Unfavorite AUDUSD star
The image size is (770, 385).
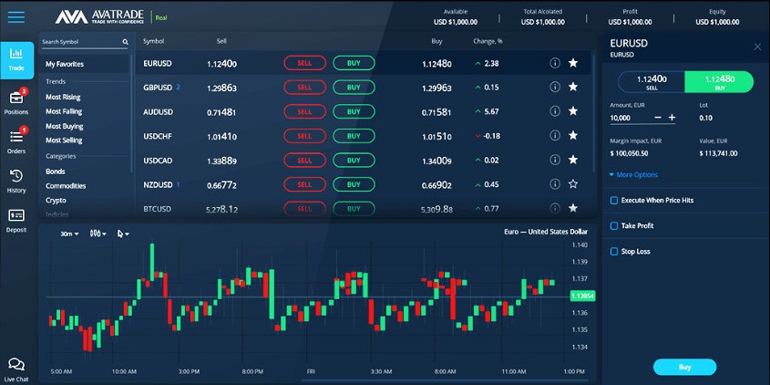[x=573, y=111]
